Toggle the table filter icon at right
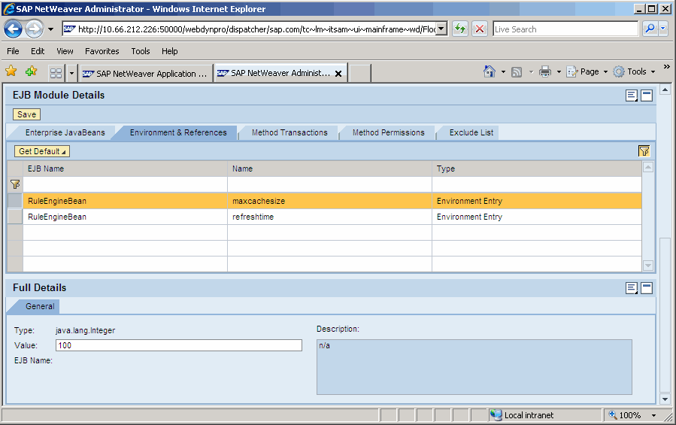Screen dimensions: 676x425 [644, 150]
